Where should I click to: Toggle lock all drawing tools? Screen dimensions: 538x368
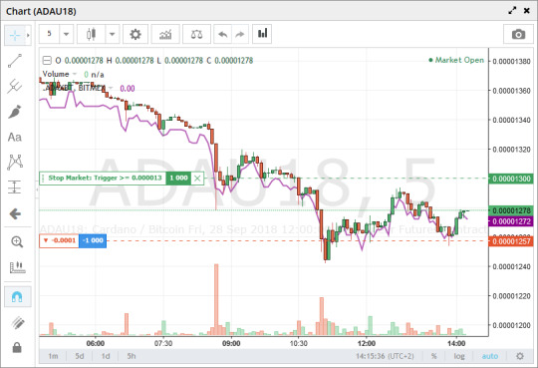17,347
